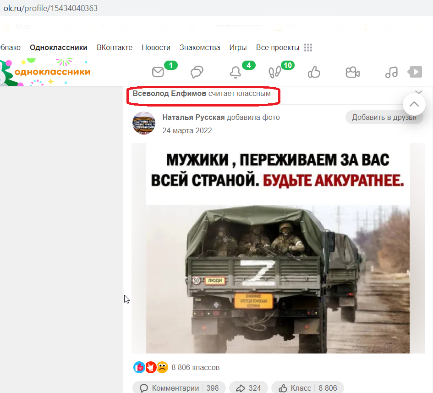The height and width of the screenshot is (393, 433).
Task: Open Игры in the top menu
Action: tap(238, 48)
